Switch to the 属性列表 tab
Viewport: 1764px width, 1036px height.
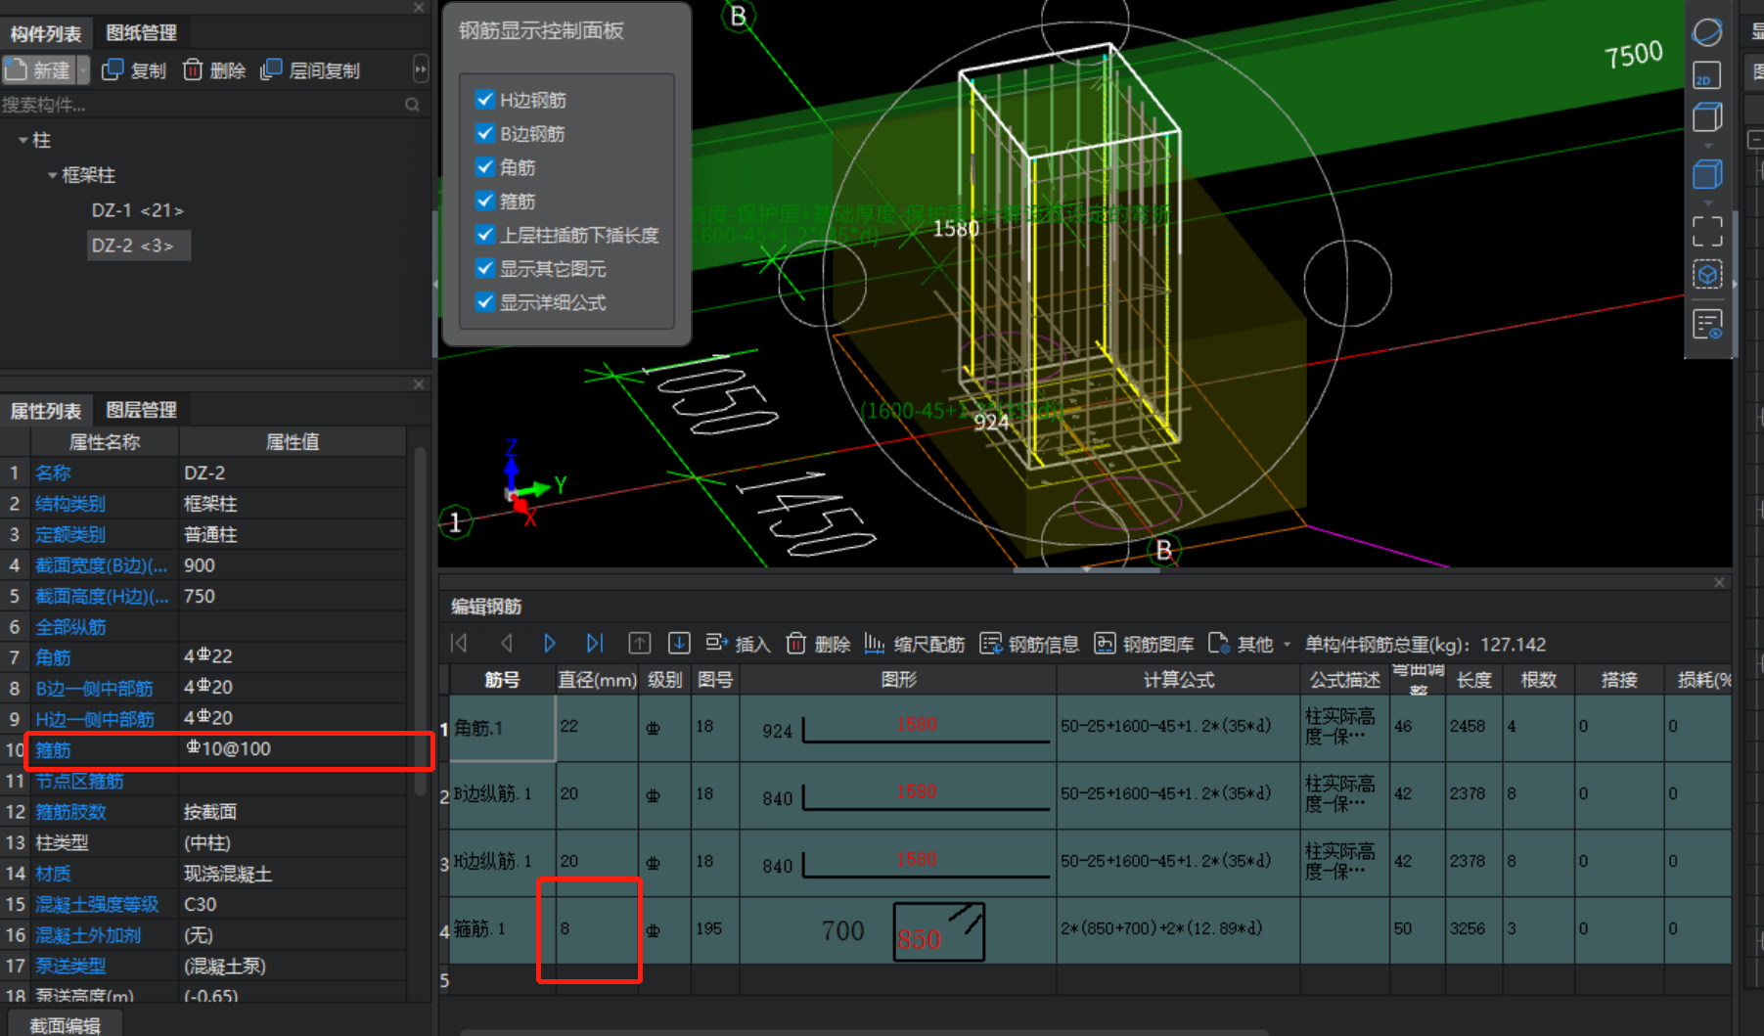point(46,411)
